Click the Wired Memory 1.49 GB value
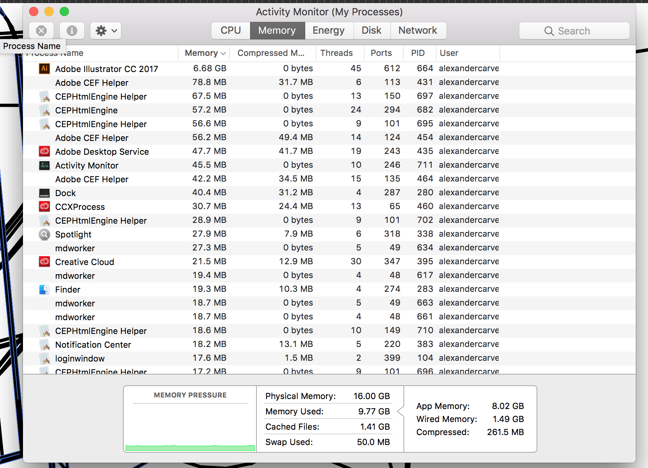The height and width of the screenshot is (468, 648). point(508,419)
